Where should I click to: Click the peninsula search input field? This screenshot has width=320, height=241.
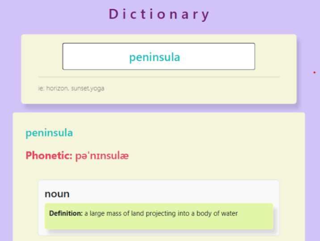(159, 57)
